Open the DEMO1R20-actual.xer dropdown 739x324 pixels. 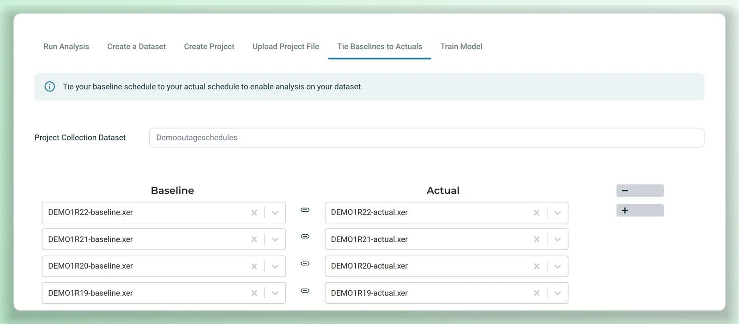tap(557, 266)
